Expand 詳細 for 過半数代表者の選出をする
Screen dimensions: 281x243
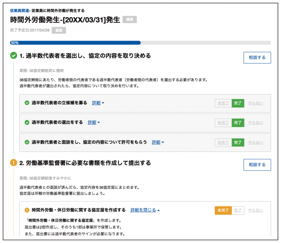[x=94, y=122]
